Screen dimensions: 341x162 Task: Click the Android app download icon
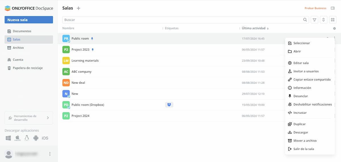[36, 138]
